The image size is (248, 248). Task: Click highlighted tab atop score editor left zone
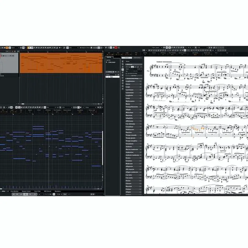(x=127, y=58)
